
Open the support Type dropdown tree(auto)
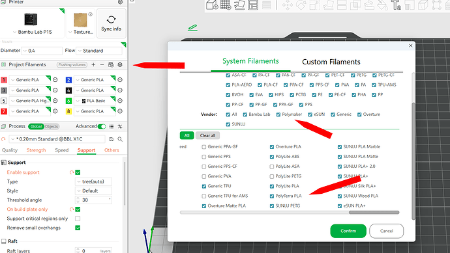coord(93,181)
